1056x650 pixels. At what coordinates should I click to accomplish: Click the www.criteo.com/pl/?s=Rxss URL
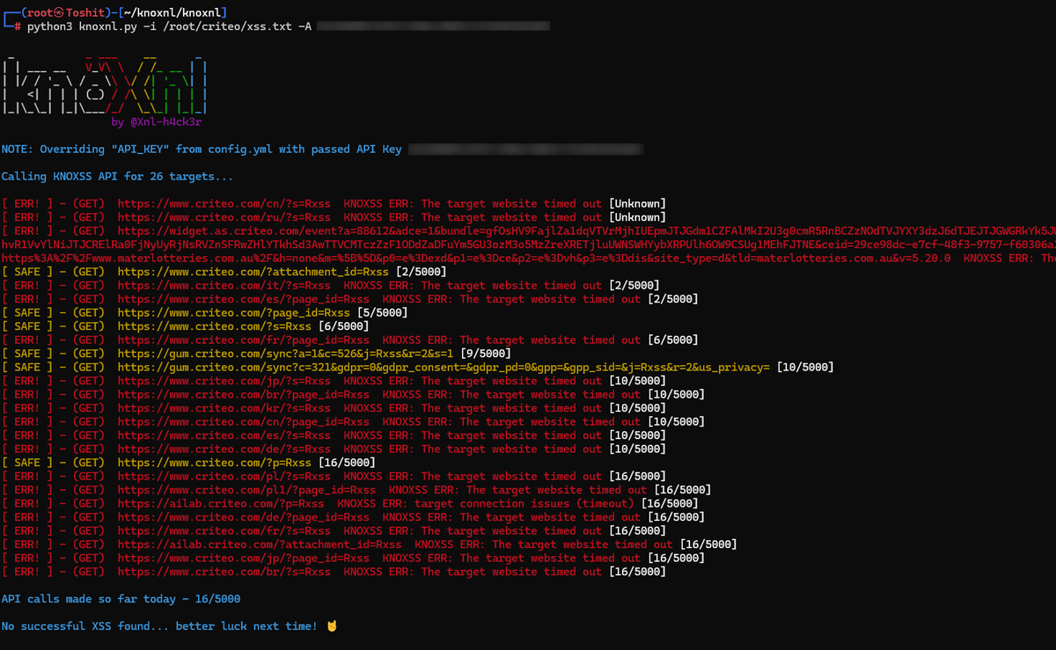point(224,477)
